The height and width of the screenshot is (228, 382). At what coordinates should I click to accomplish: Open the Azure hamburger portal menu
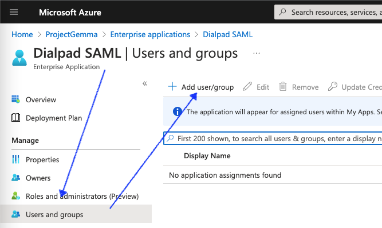click(x=14, y=12)
